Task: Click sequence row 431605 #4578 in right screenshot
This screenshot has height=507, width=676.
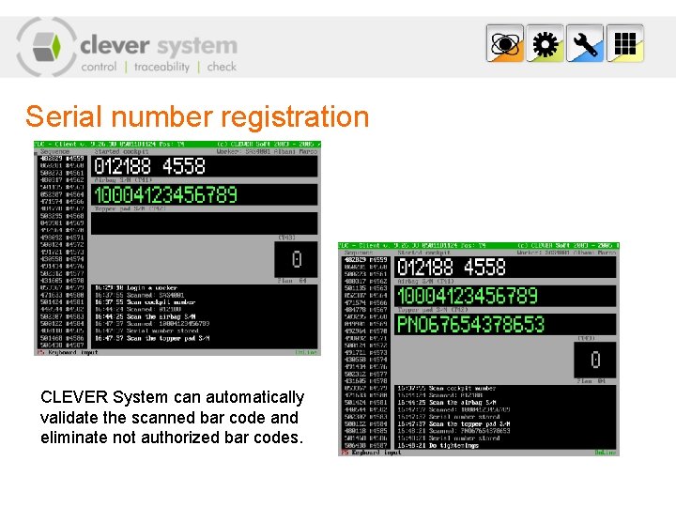Action: (366, 381)
